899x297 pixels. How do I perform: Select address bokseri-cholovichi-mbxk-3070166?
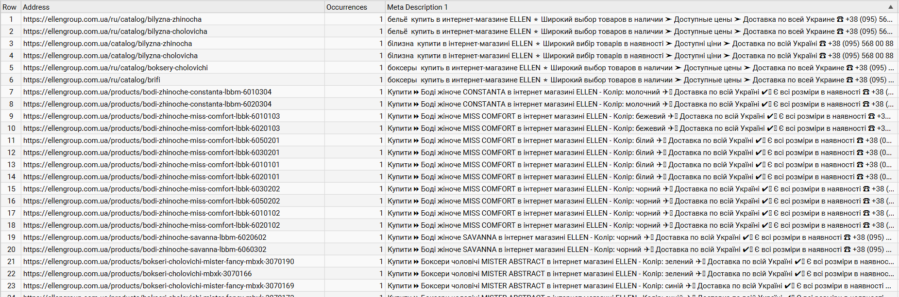click(x=173, y=274)
